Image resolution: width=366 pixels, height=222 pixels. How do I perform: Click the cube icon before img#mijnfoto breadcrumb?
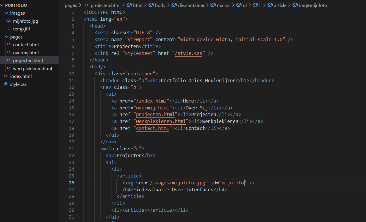(x=295, y=5)
